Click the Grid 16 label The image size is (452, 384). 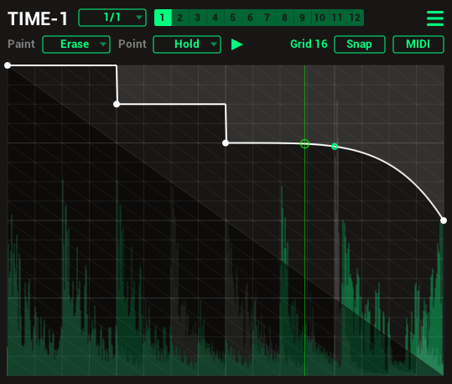click(x=309, y=44)
